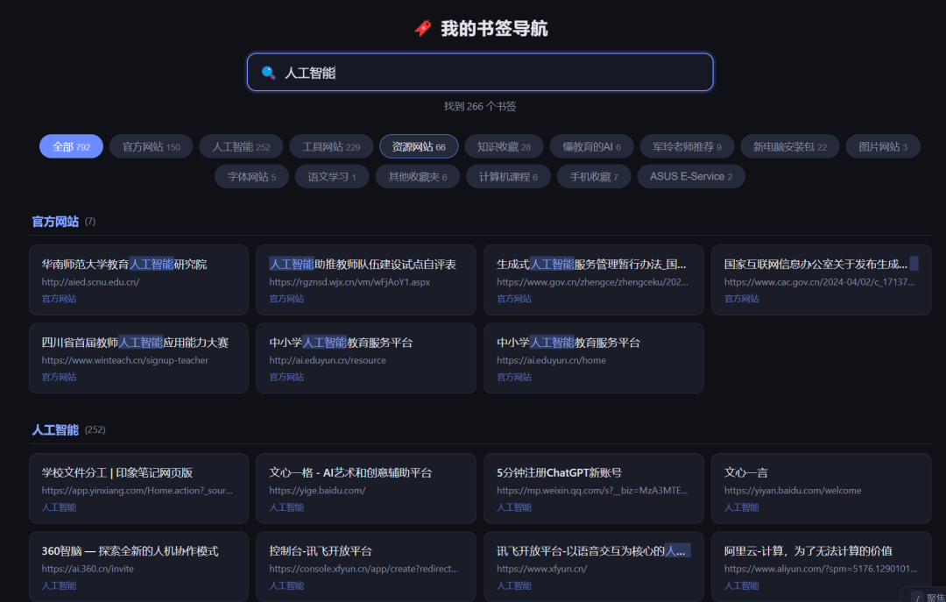The height and width of the screenshot is (602, 946).
Task: Focus the search box containing 人工智能
Action: tap(480, 73)
